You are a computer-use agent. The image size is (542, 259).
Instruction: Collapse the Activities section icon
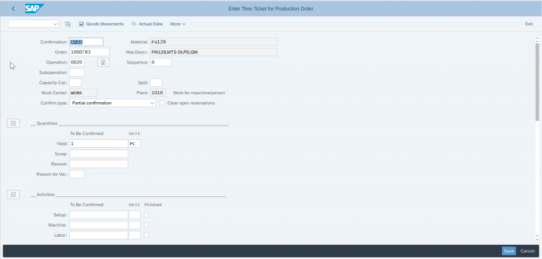pos(13,194)
